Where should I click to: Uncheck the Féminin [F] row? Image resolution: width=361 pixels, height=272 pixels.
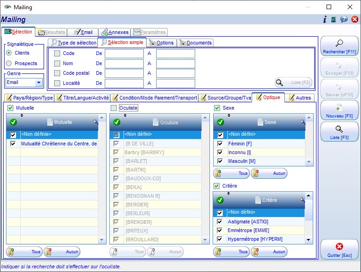pyautogui.click(x=220, y=144)
